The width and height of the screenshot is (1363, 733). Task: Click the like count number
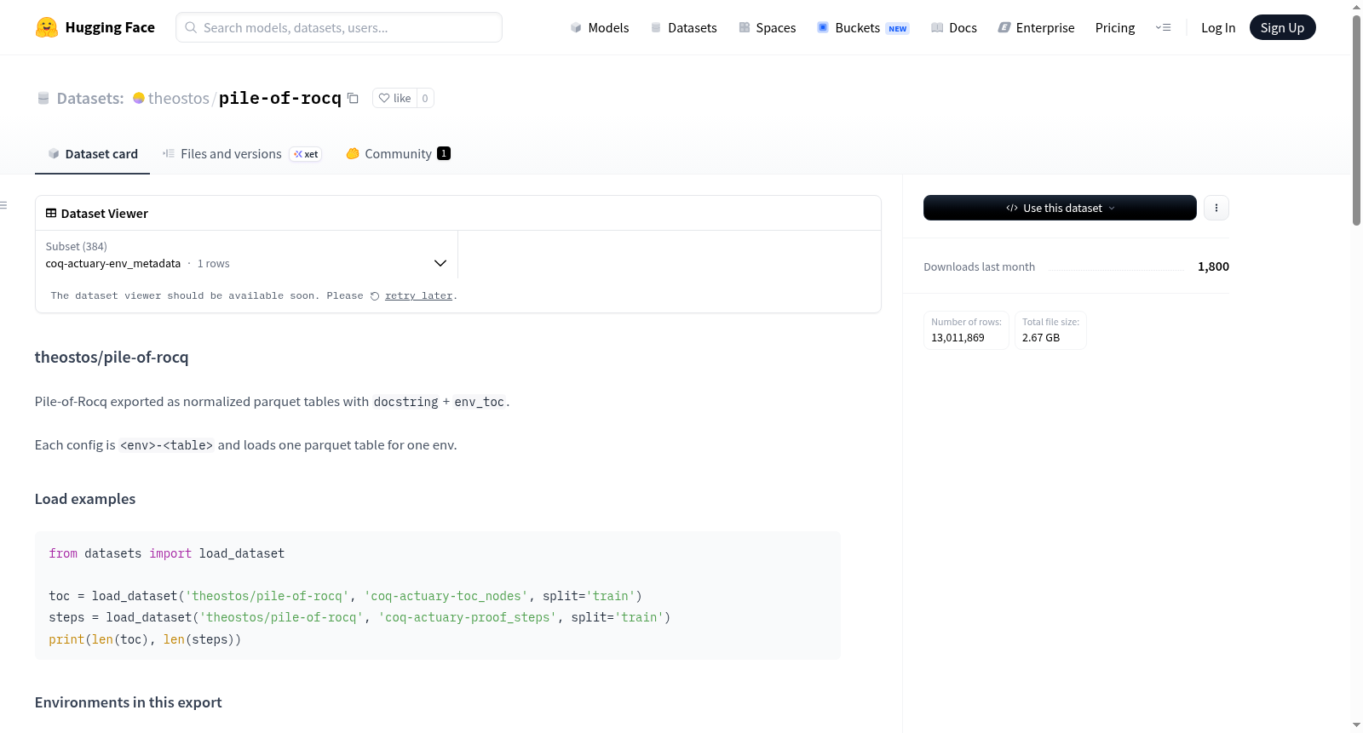425,98
